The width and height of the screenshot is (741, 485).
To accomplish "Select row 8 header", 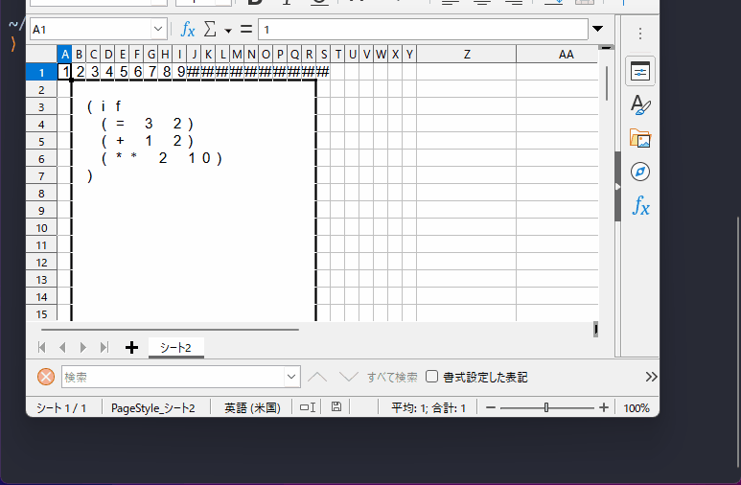I will point(41,194).
